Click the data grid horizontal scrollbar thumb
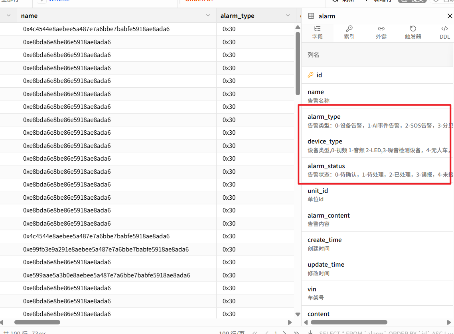454x334 pixels. coord(37,322)
